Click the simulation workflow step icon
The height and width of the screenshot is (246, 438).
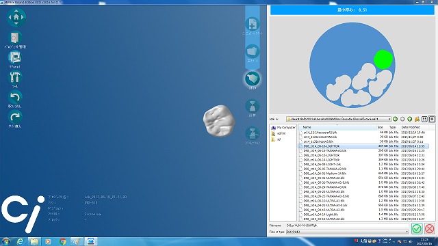[x=253, y=133]
